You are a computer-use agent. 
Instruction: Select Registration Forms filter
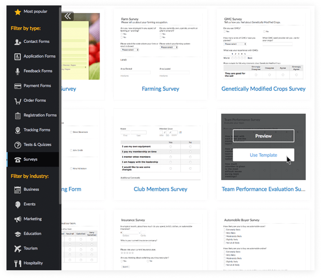[40, 115]
